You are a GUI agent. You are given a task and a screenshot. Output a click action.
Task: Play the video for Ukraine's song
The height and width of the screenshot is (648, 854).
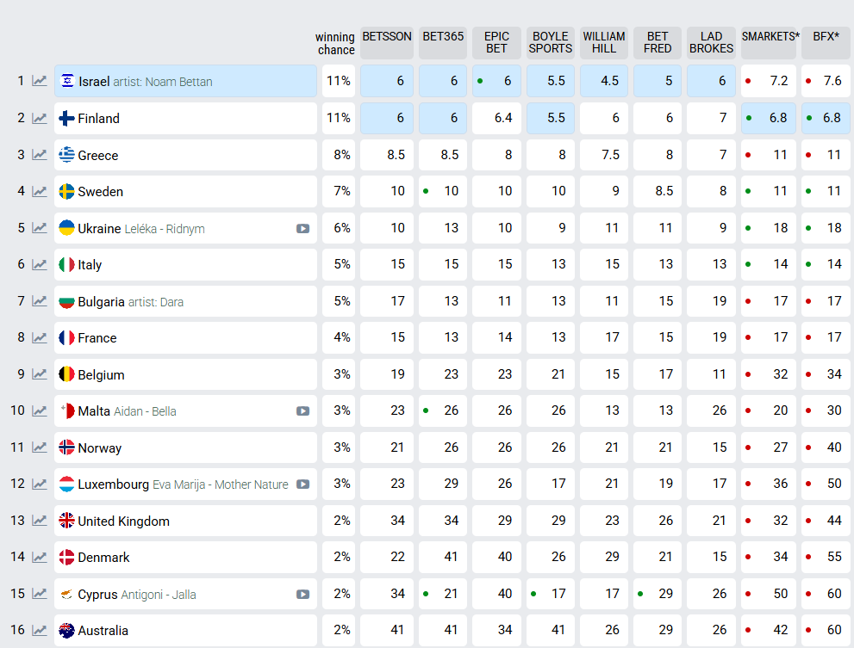pos(302,229)
